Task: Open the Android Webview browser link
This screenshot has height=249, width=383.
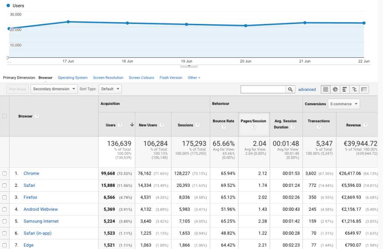Action: [x=40, y=209]
